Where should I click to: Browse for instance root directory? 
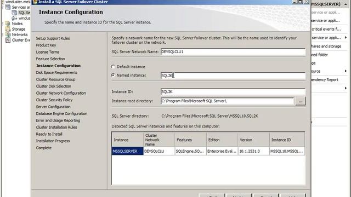[x=301, y=101]
